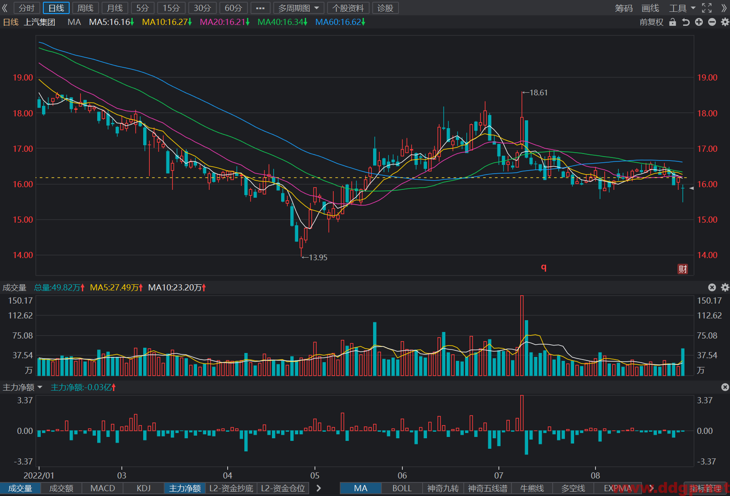Click the MA40:16.34 green legend

[x=282, y=22]
